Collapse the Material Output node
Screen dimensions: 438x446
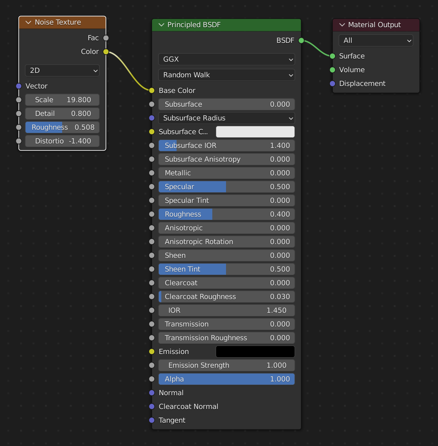click(x=342, y=25)
